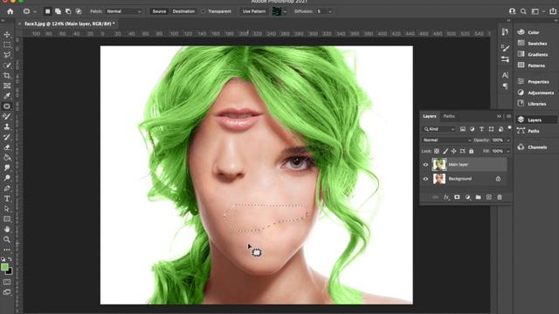Open the Color panel
Viewport: 559px width, 314px height.
(x=534, y=32)
